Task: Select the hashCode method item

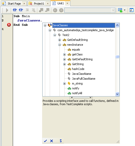Action: [x=78, y=69]
